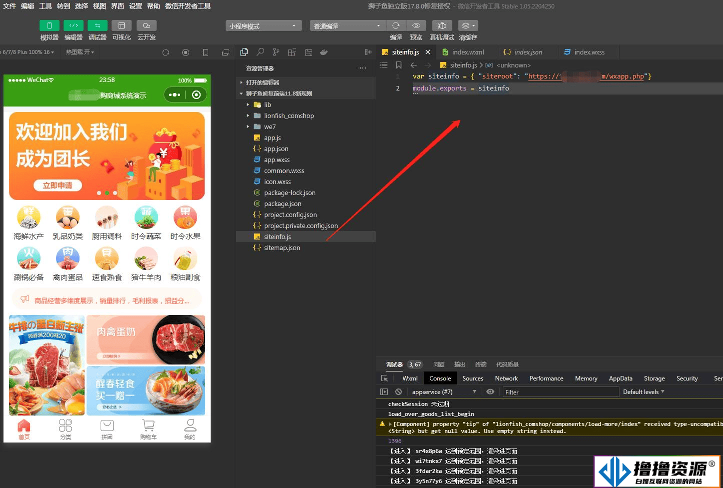723x488 pixels.
Task: Navigate back in the editor
Action: coord(413,65)
